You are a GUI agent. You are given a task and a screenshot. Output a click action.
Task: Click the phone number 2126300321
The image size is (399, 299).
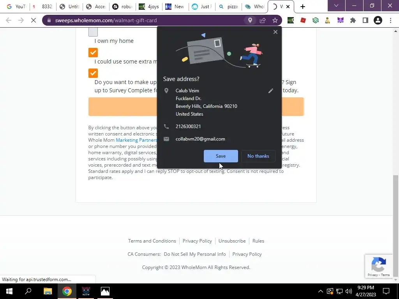pyautogui.click(x=188, y=127)
